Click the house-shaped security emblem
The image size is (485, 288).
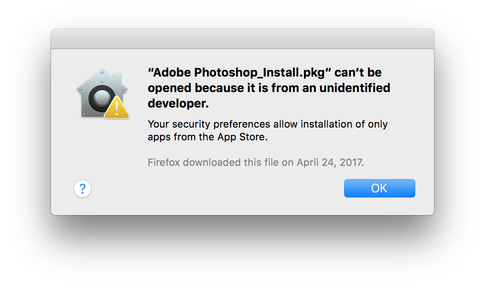[x=100, y=89]
